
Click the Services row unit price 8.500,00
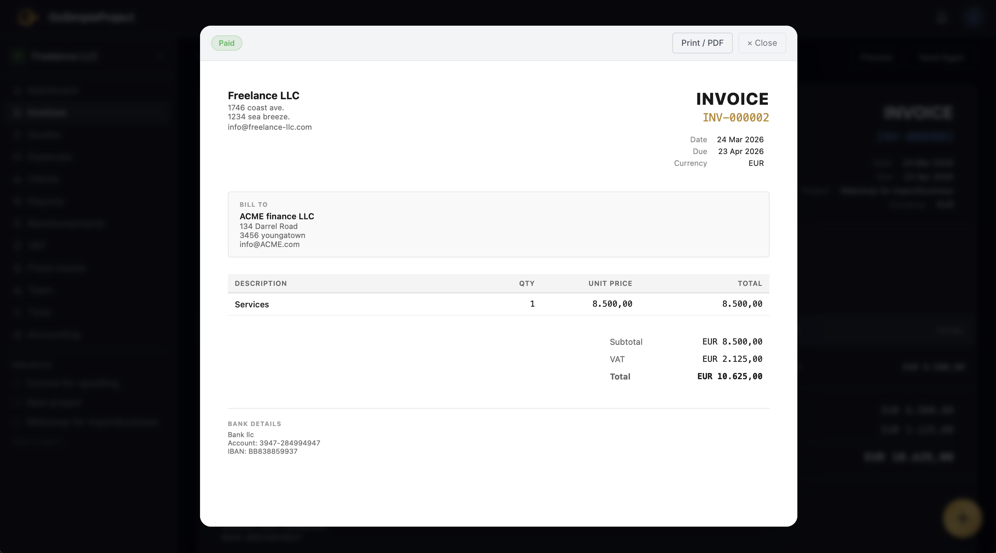coord(613,304)
